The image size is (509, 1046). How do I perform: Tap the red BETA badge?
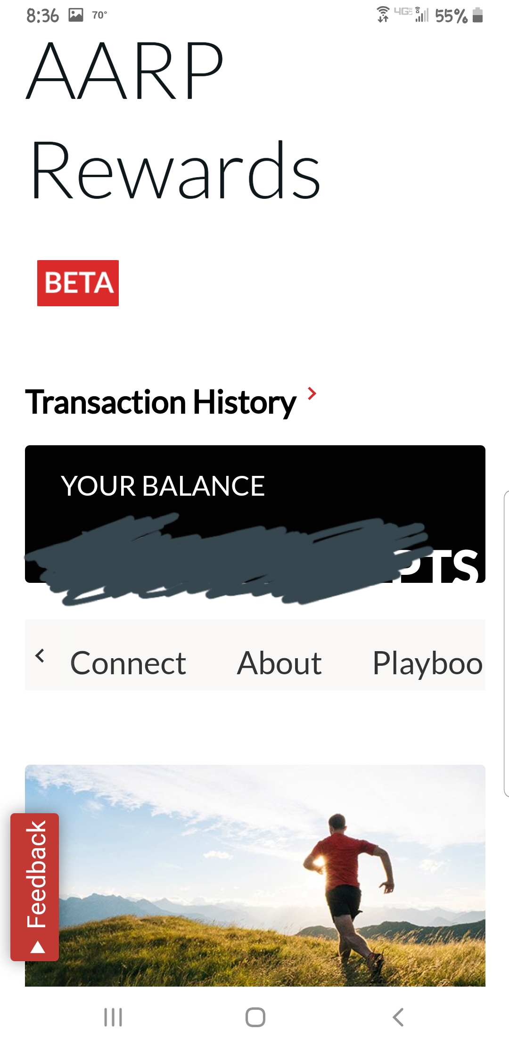coord(78,283)
